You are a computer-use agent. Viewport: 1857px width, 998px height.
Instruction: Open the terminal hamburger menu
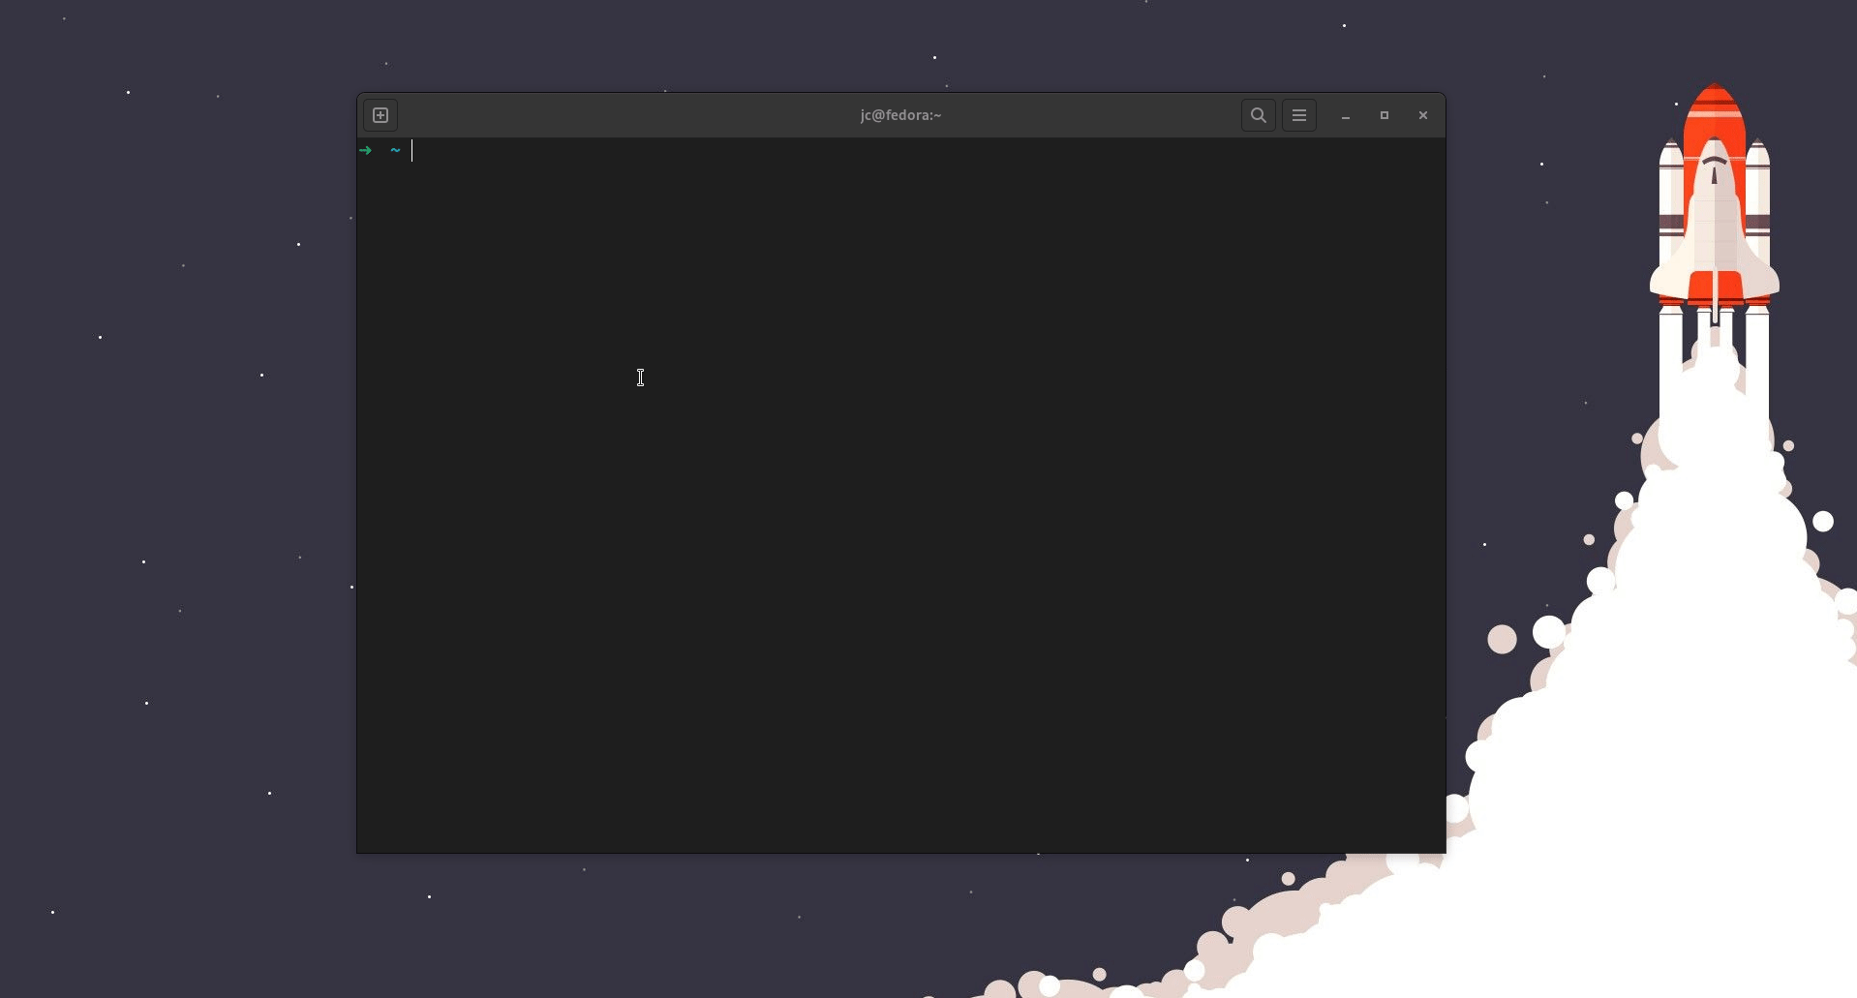point(1299,115)
